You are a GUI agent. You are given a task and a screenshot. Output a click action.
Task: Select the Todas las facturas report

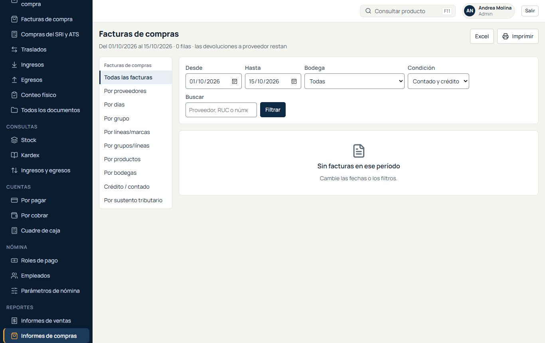136,77
